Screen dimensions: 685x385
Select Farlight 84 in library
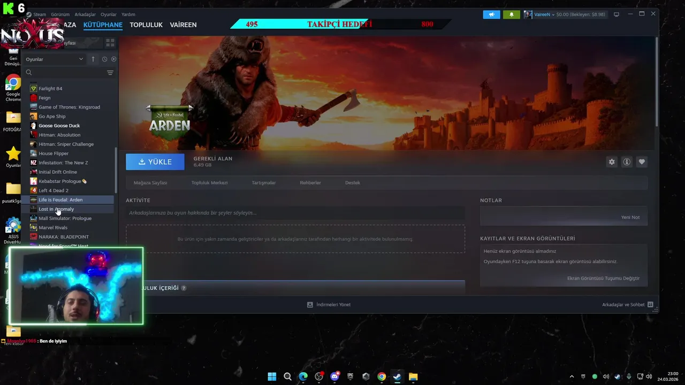coord(50,88)
